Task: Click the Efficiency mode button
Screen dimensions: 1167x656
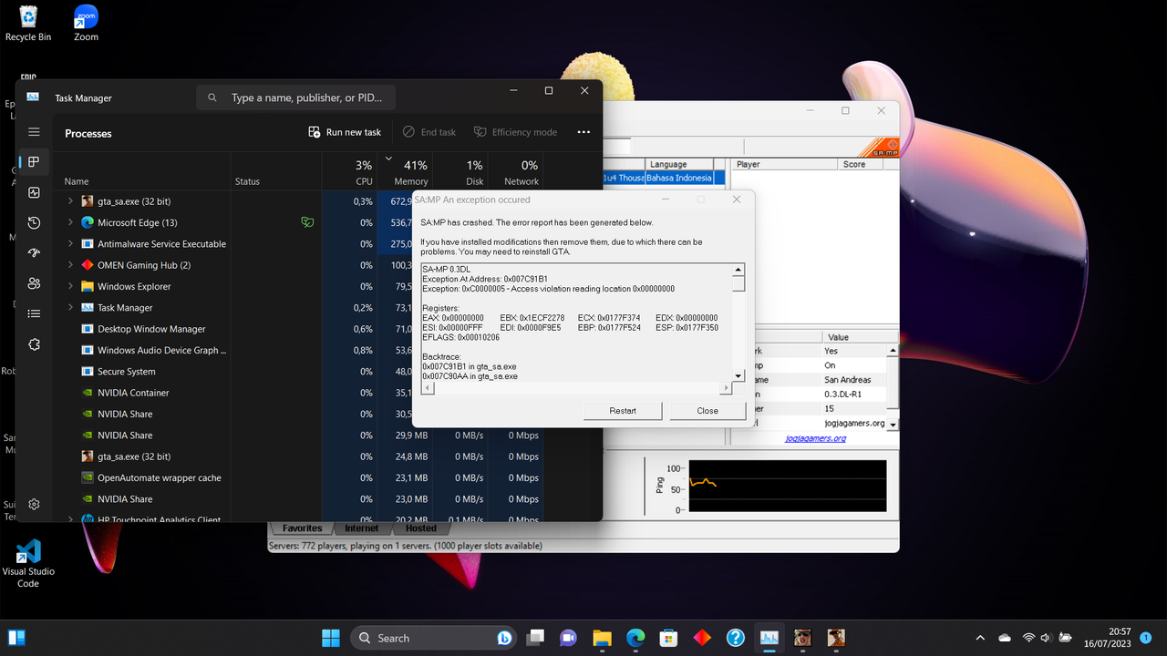Action: (x=515, y=132)
